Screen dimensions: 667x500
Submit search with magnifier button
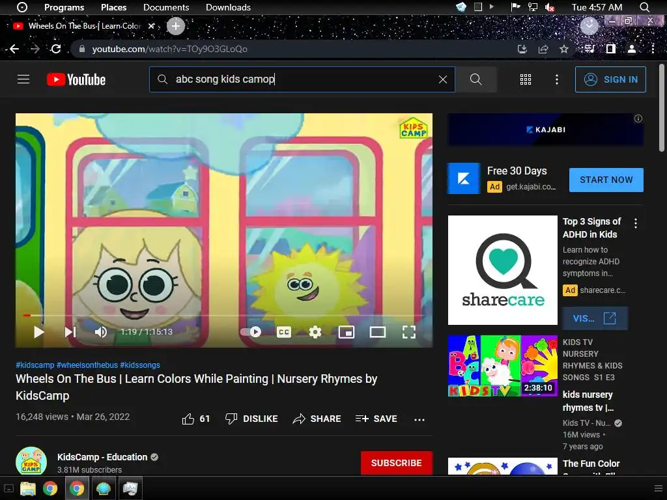pos(476,79)
